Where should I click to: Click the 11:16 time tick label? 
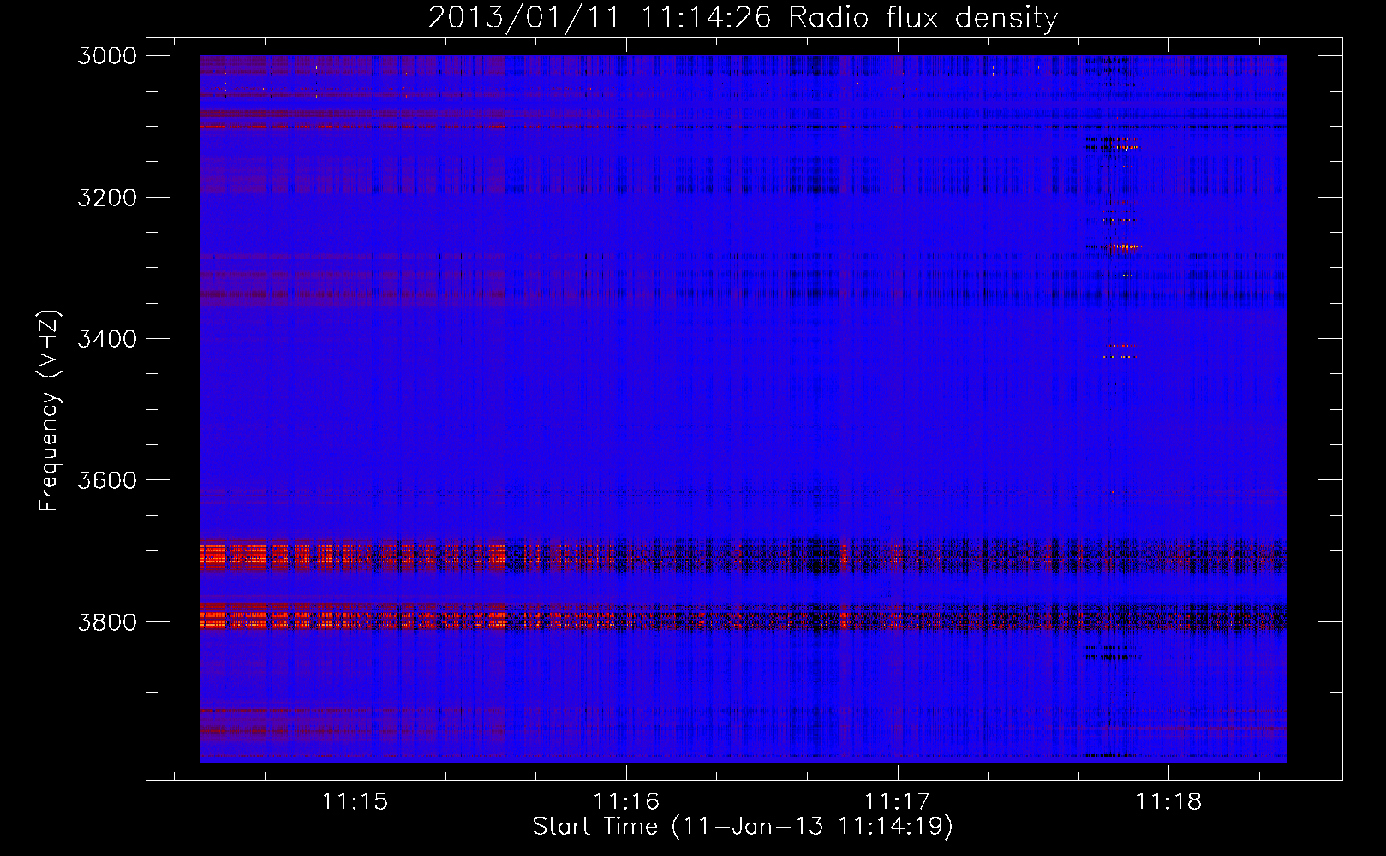click(626, 802)
